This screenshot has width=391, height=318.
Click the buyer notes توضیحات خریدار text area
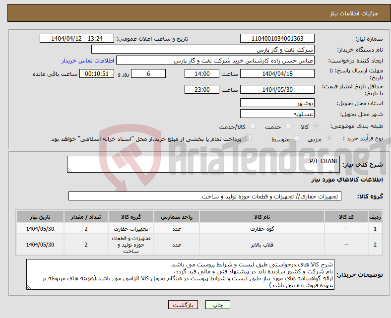180,274
